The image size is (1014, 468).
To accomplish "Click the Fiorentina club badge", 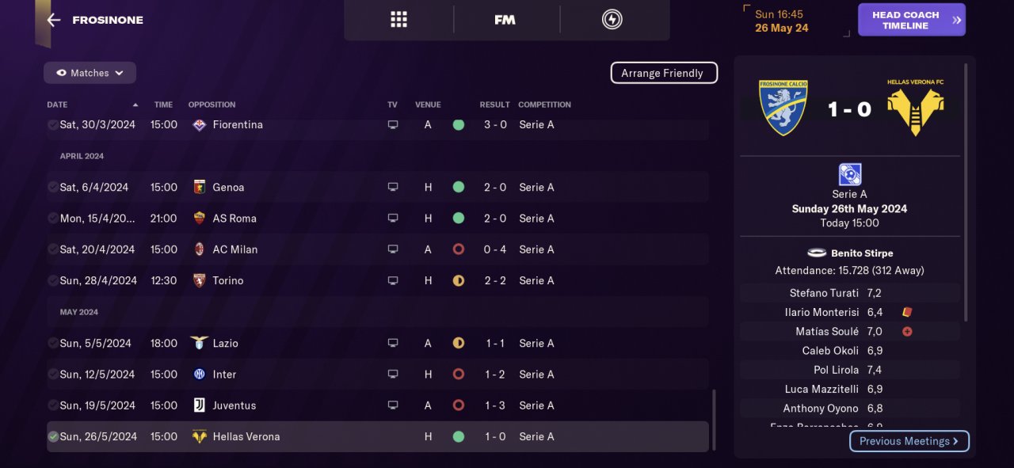I will (x=200, y=125).
